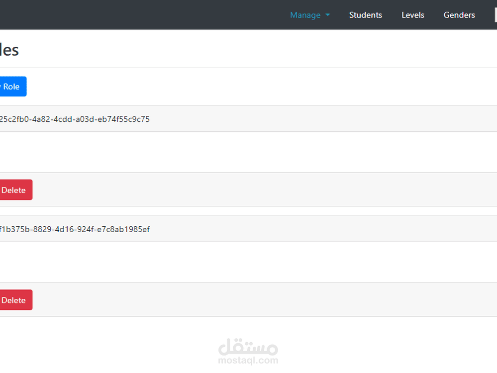Select role ID text ending 924f-e7c8ab1985ef
This screenshot has width=497, height=373.
point(75,229)
